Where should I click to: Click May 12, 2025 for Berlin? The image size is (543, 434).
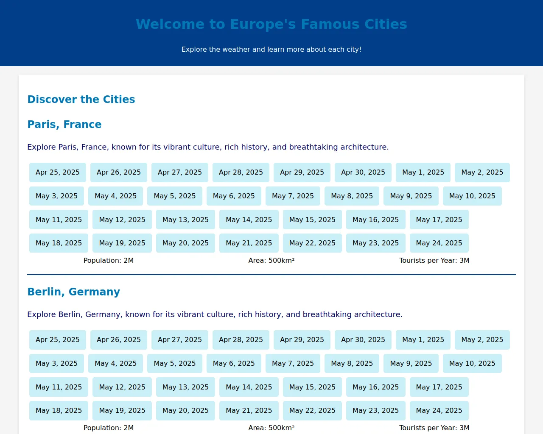tap(122, 387)
